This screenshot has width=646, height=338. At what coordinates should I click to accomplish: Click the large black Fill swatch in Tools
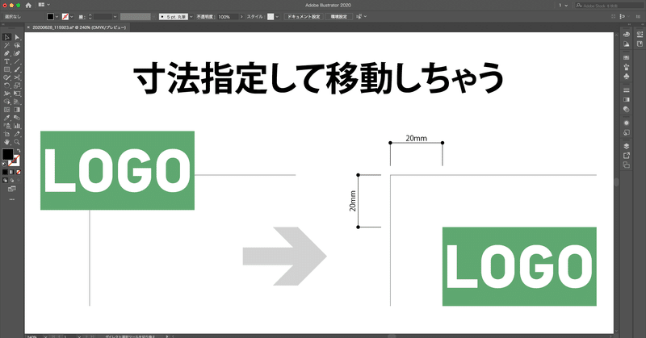click(7, 154)
